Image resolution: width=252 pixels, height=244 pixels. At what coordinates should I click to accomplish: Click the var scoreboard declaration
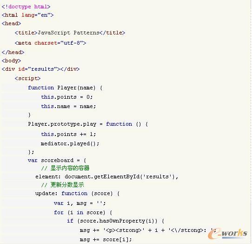coord(57,160)
